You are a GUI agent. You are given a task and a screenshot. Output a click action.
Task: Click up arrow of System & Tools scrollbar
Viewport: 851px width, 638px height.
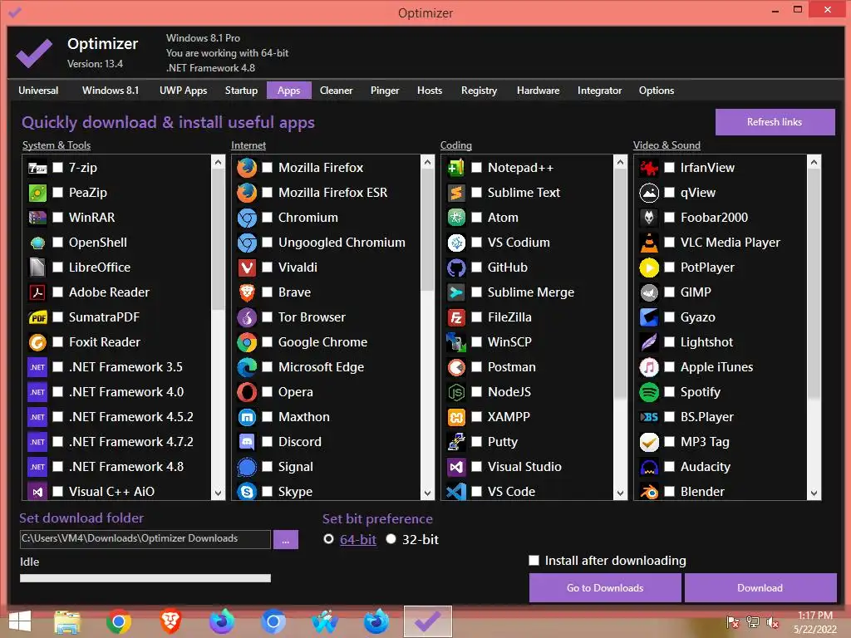coord(219,162)
